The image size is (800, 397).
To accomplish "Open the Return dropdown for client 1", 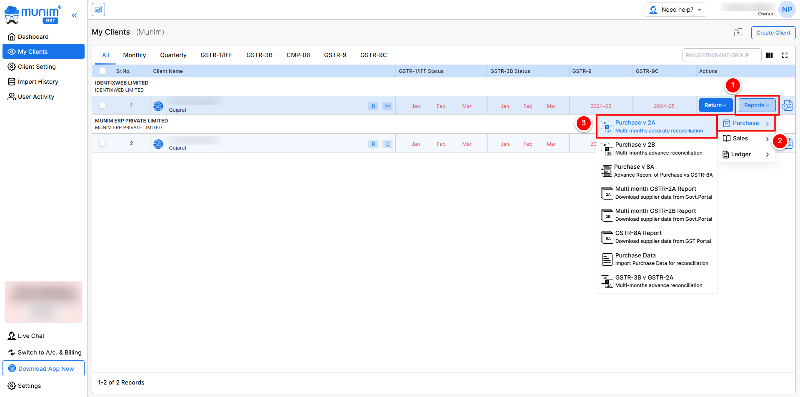I will point(715,105).
